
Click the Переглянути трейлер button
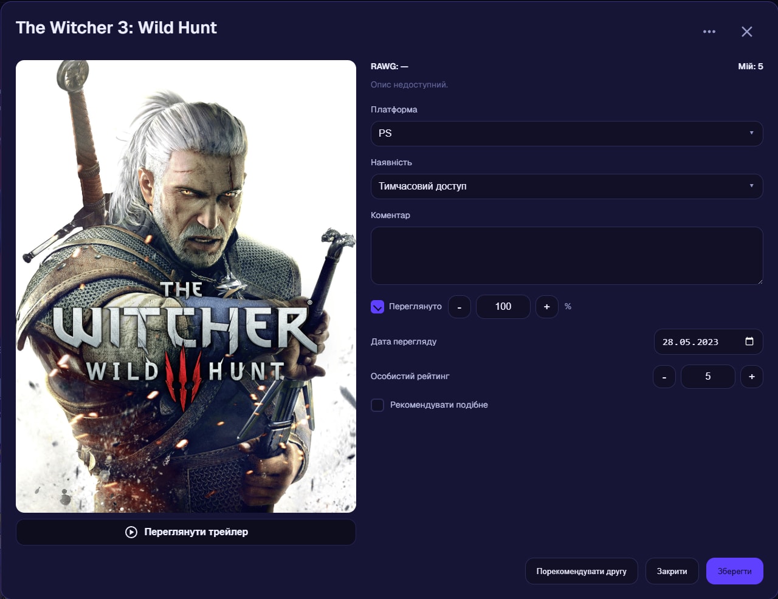pyautogui.click(x=186, y=532)
